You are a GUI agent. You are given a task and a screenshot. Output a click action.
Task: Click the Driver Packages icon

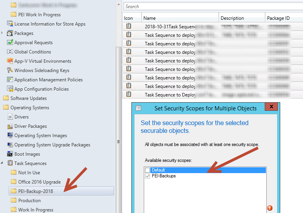(x=10, y=126)
